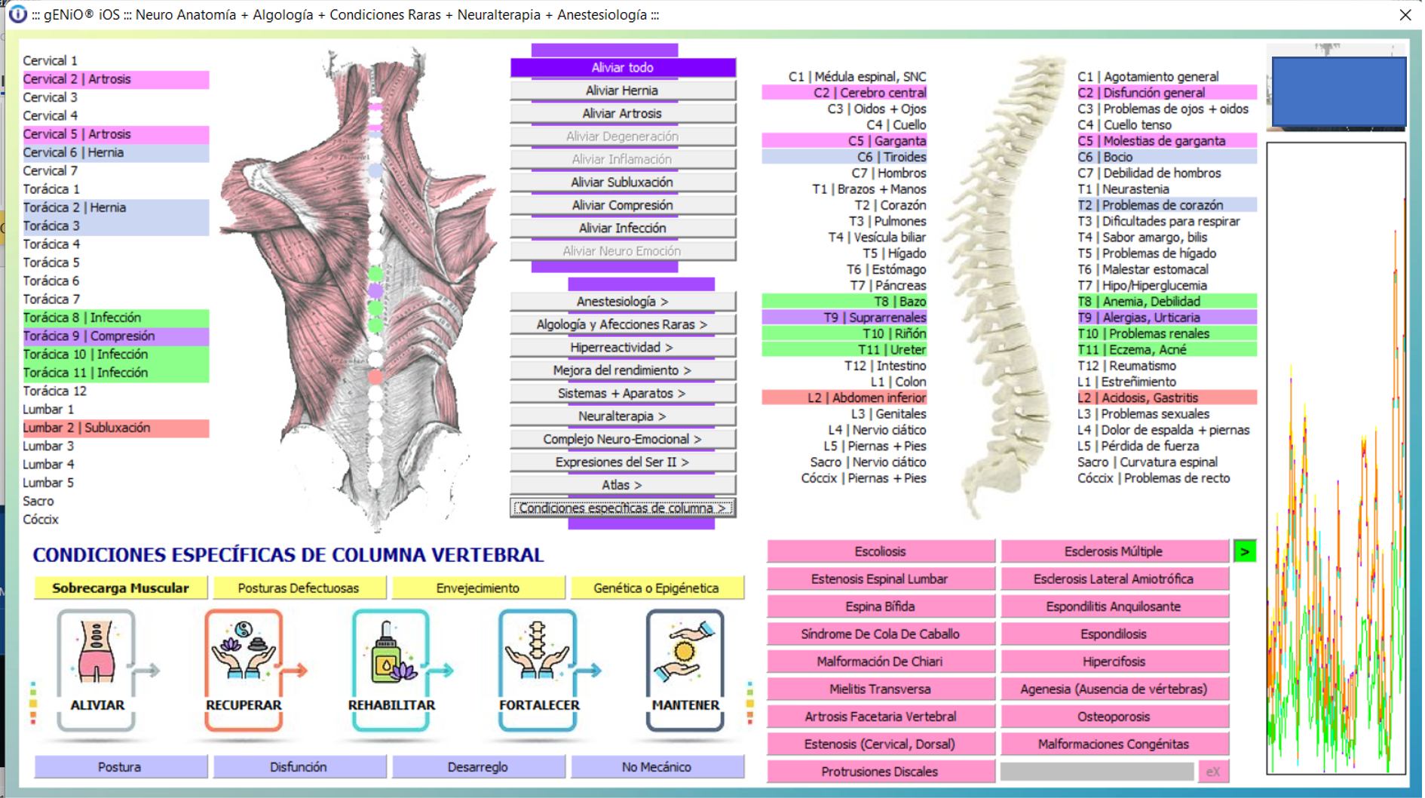This screenshot has height=798, width=1425.
Task: Click the Aliviar Compresión button
Action: (x=623, y=205)
